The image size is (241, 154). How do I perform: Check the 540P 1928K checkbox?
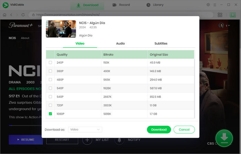[50, 88]
